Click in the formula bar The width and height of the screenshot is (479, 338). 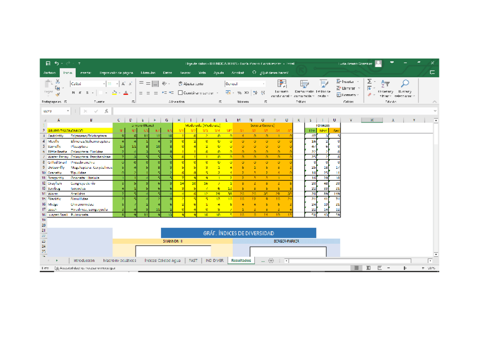[x=272, y=111]
